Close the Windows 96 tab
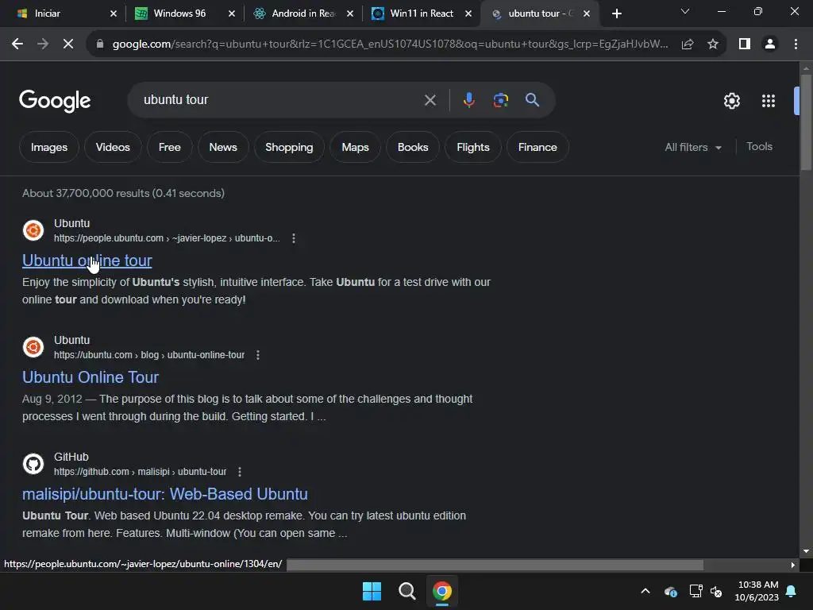813x610 pixels. pos(232,14)
